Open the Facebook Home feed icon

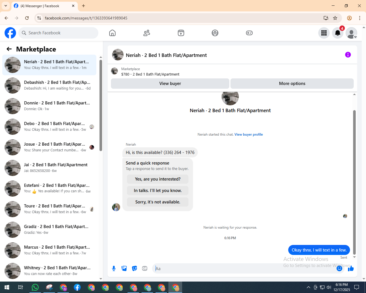[x=112, y=33]
